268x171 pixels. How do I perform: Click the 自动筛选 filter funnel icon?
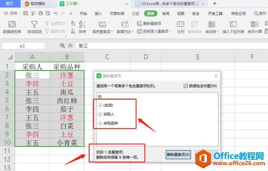pos(34,25)
